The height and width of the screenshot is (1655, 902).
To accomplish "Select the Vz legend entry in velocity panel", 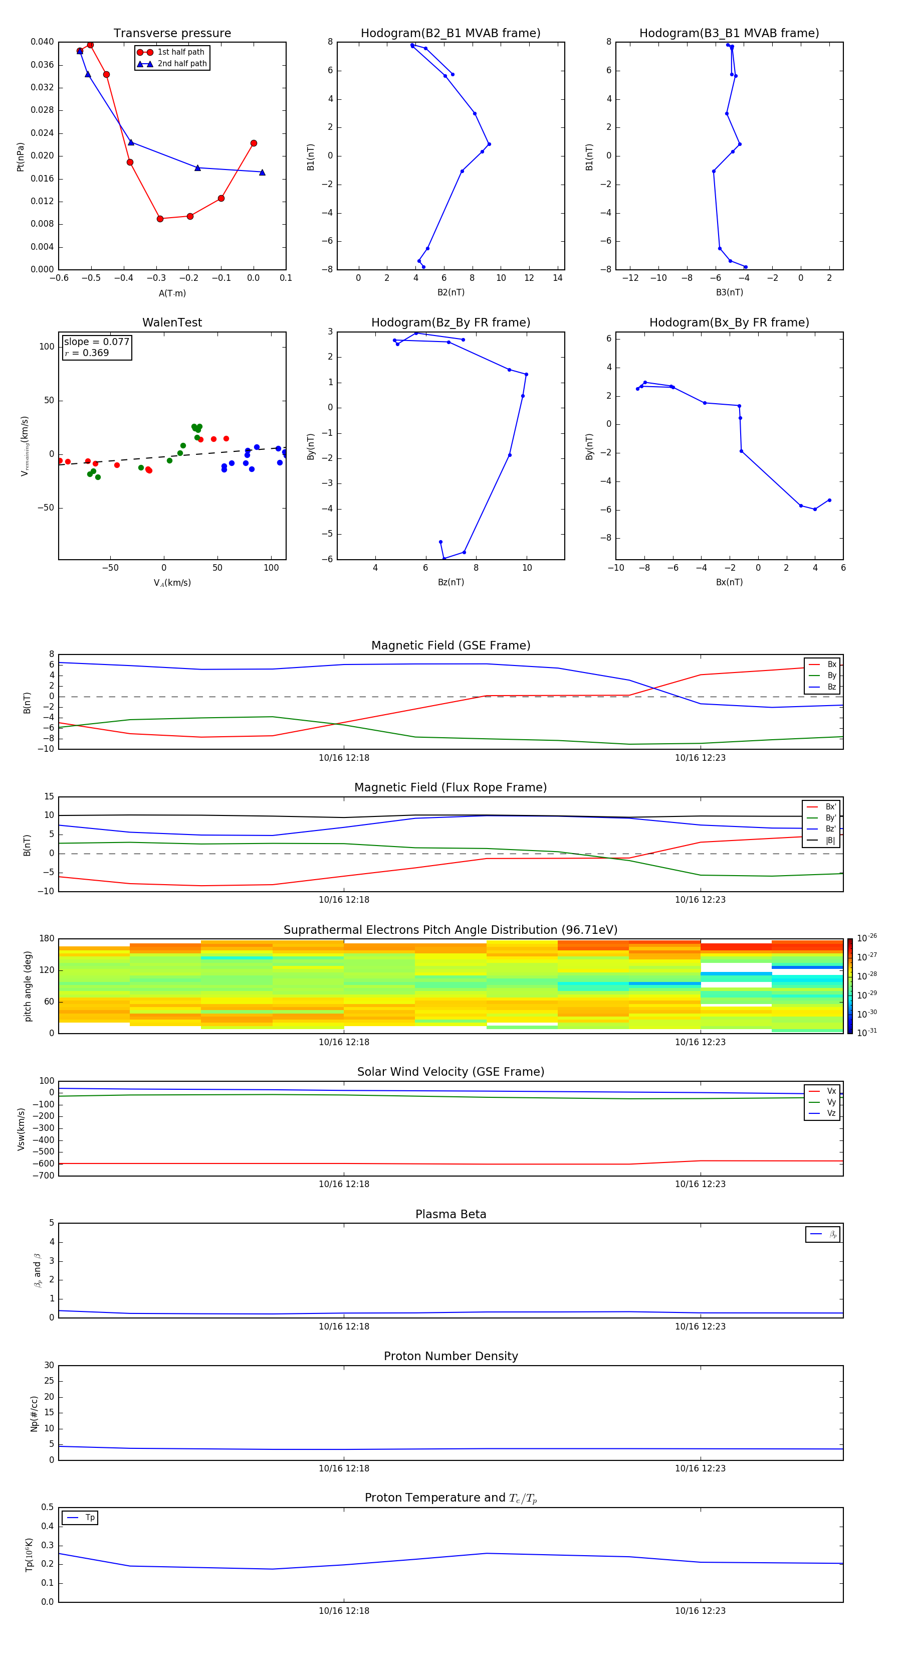I will [822, 1113].
